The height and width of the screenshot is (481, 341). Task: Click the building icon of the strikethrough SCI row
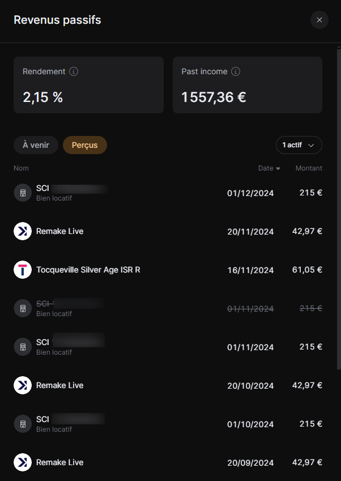(23, 308)
